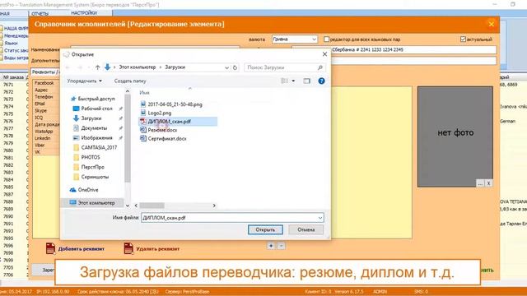This screenshot has height=296, width=527.
Task: Click the Удалить реквизит document icon
Action: click(x=128, y=248)
